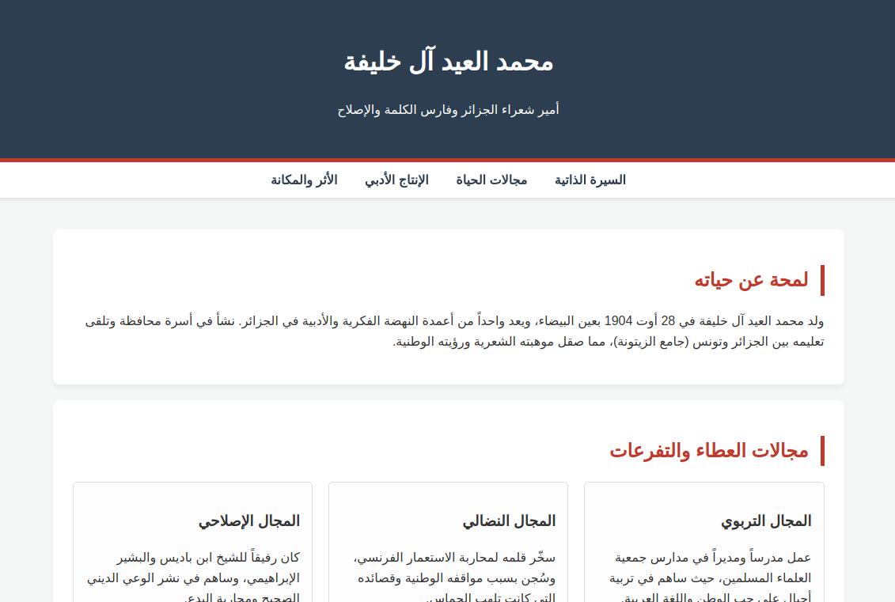Click the description text under المجال التربوي
Viewport: 895px width, 602px height.
[x=710, y=577]
